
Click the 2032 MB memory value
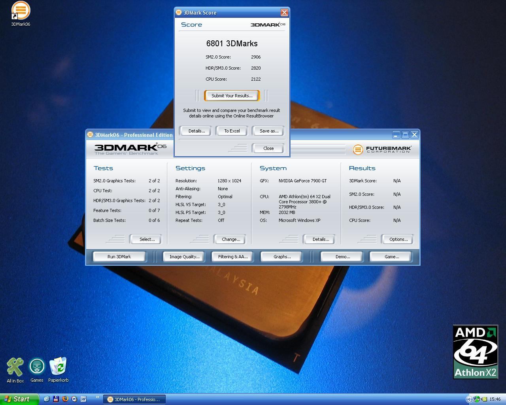tap(287, 212)
